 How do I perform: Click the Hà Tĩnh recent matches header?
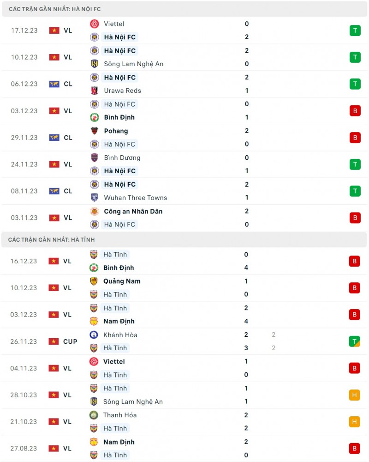click(52, 240)
